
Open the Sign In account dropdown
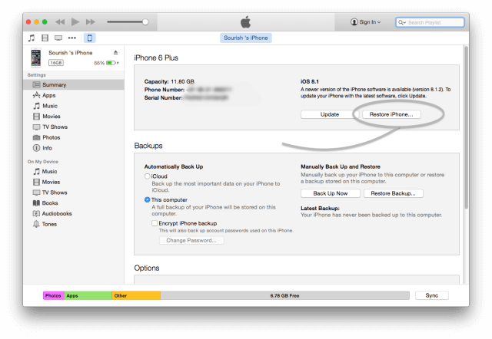(x=366, y=22)
